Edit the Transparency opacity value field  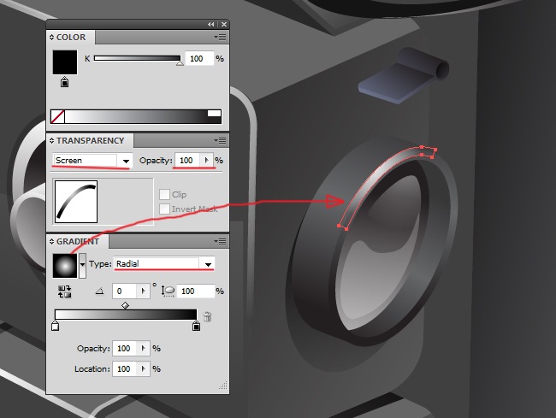pyautogui.click(x=187, y=161)
